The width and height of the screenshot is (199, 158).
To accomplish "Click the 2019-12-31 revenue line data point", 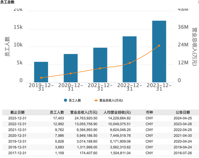I will (41, 78).
